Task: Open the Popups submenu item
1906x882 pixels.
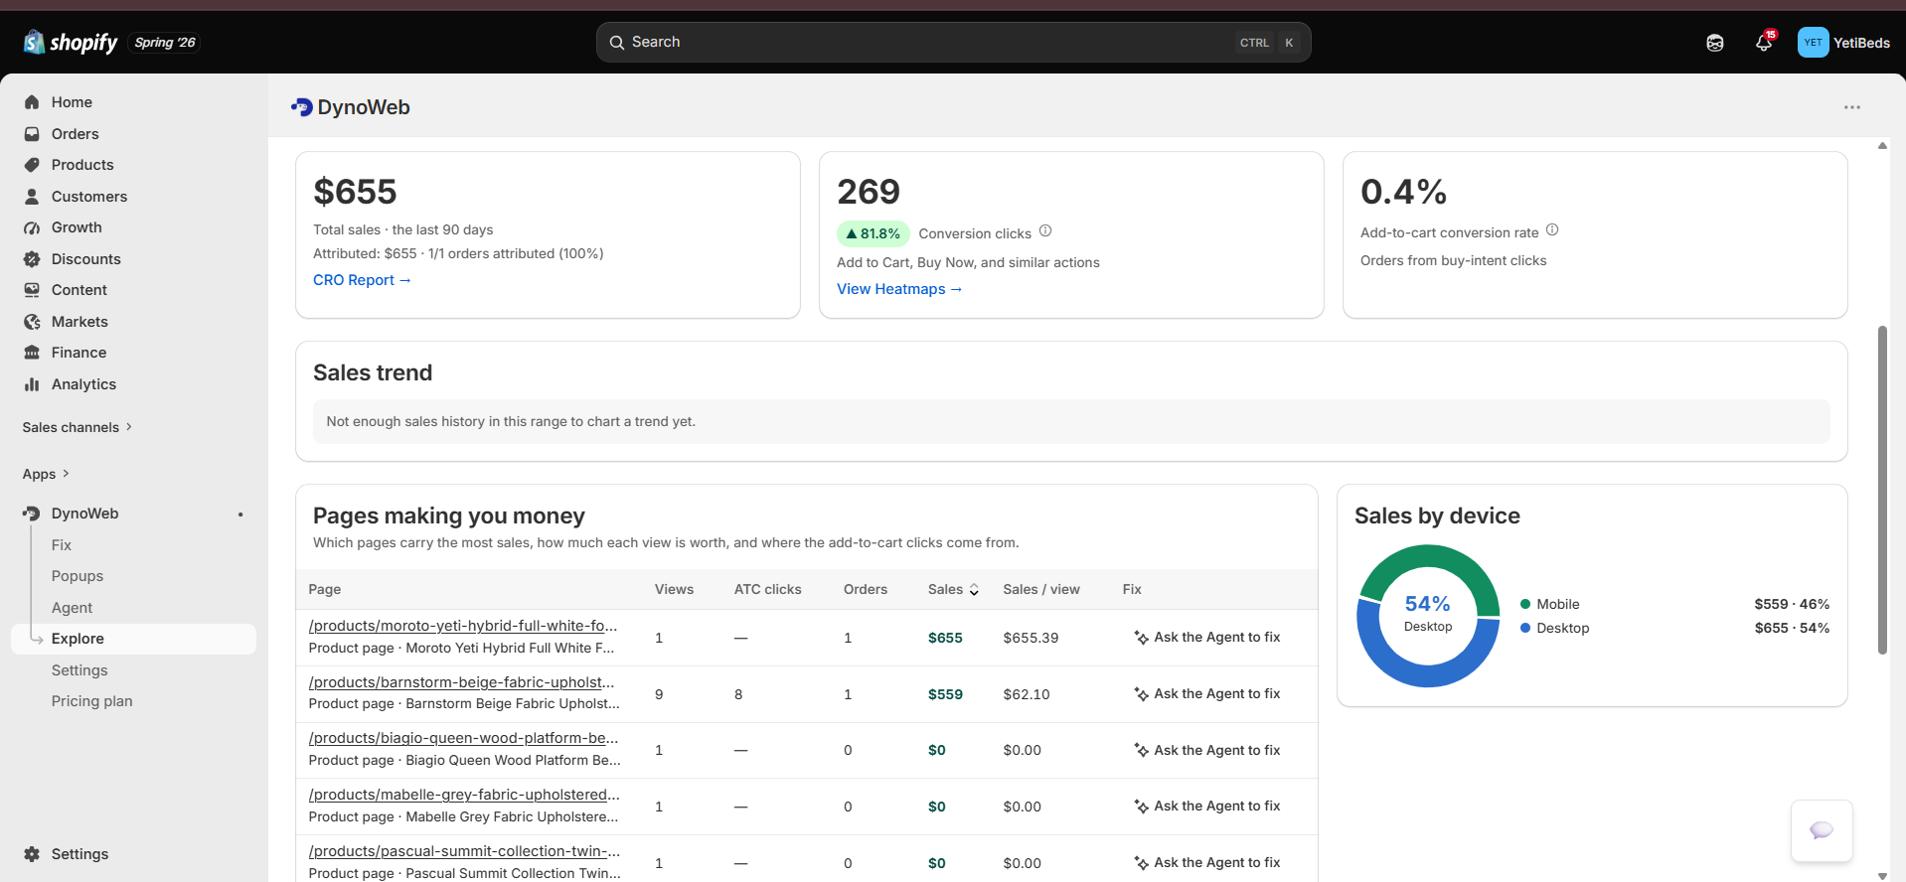Action: (x=78, y=576)
